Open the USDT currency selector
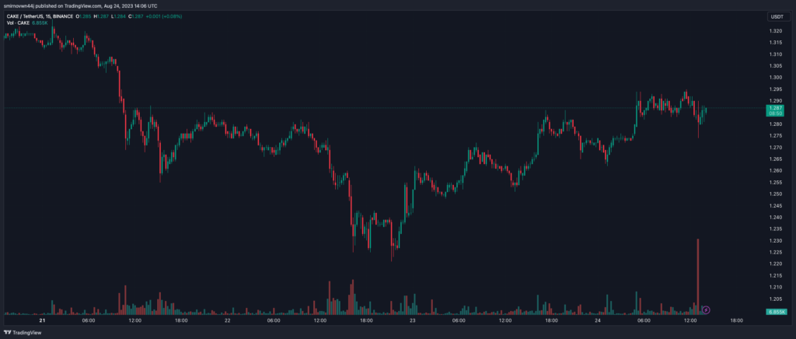796x339 pixels. click(x=777, y=16)
